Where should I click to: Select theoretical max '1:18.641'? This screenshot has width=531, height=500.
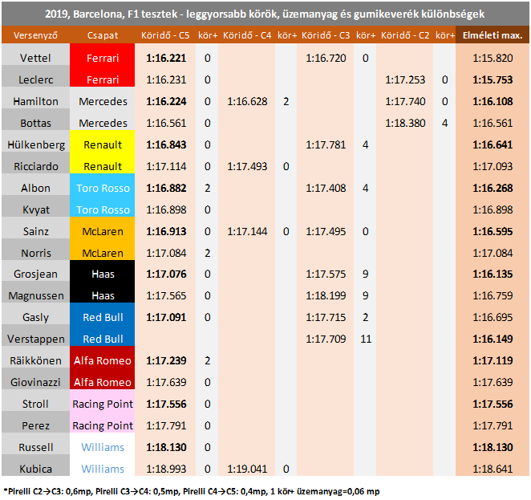tap(492, 469)
